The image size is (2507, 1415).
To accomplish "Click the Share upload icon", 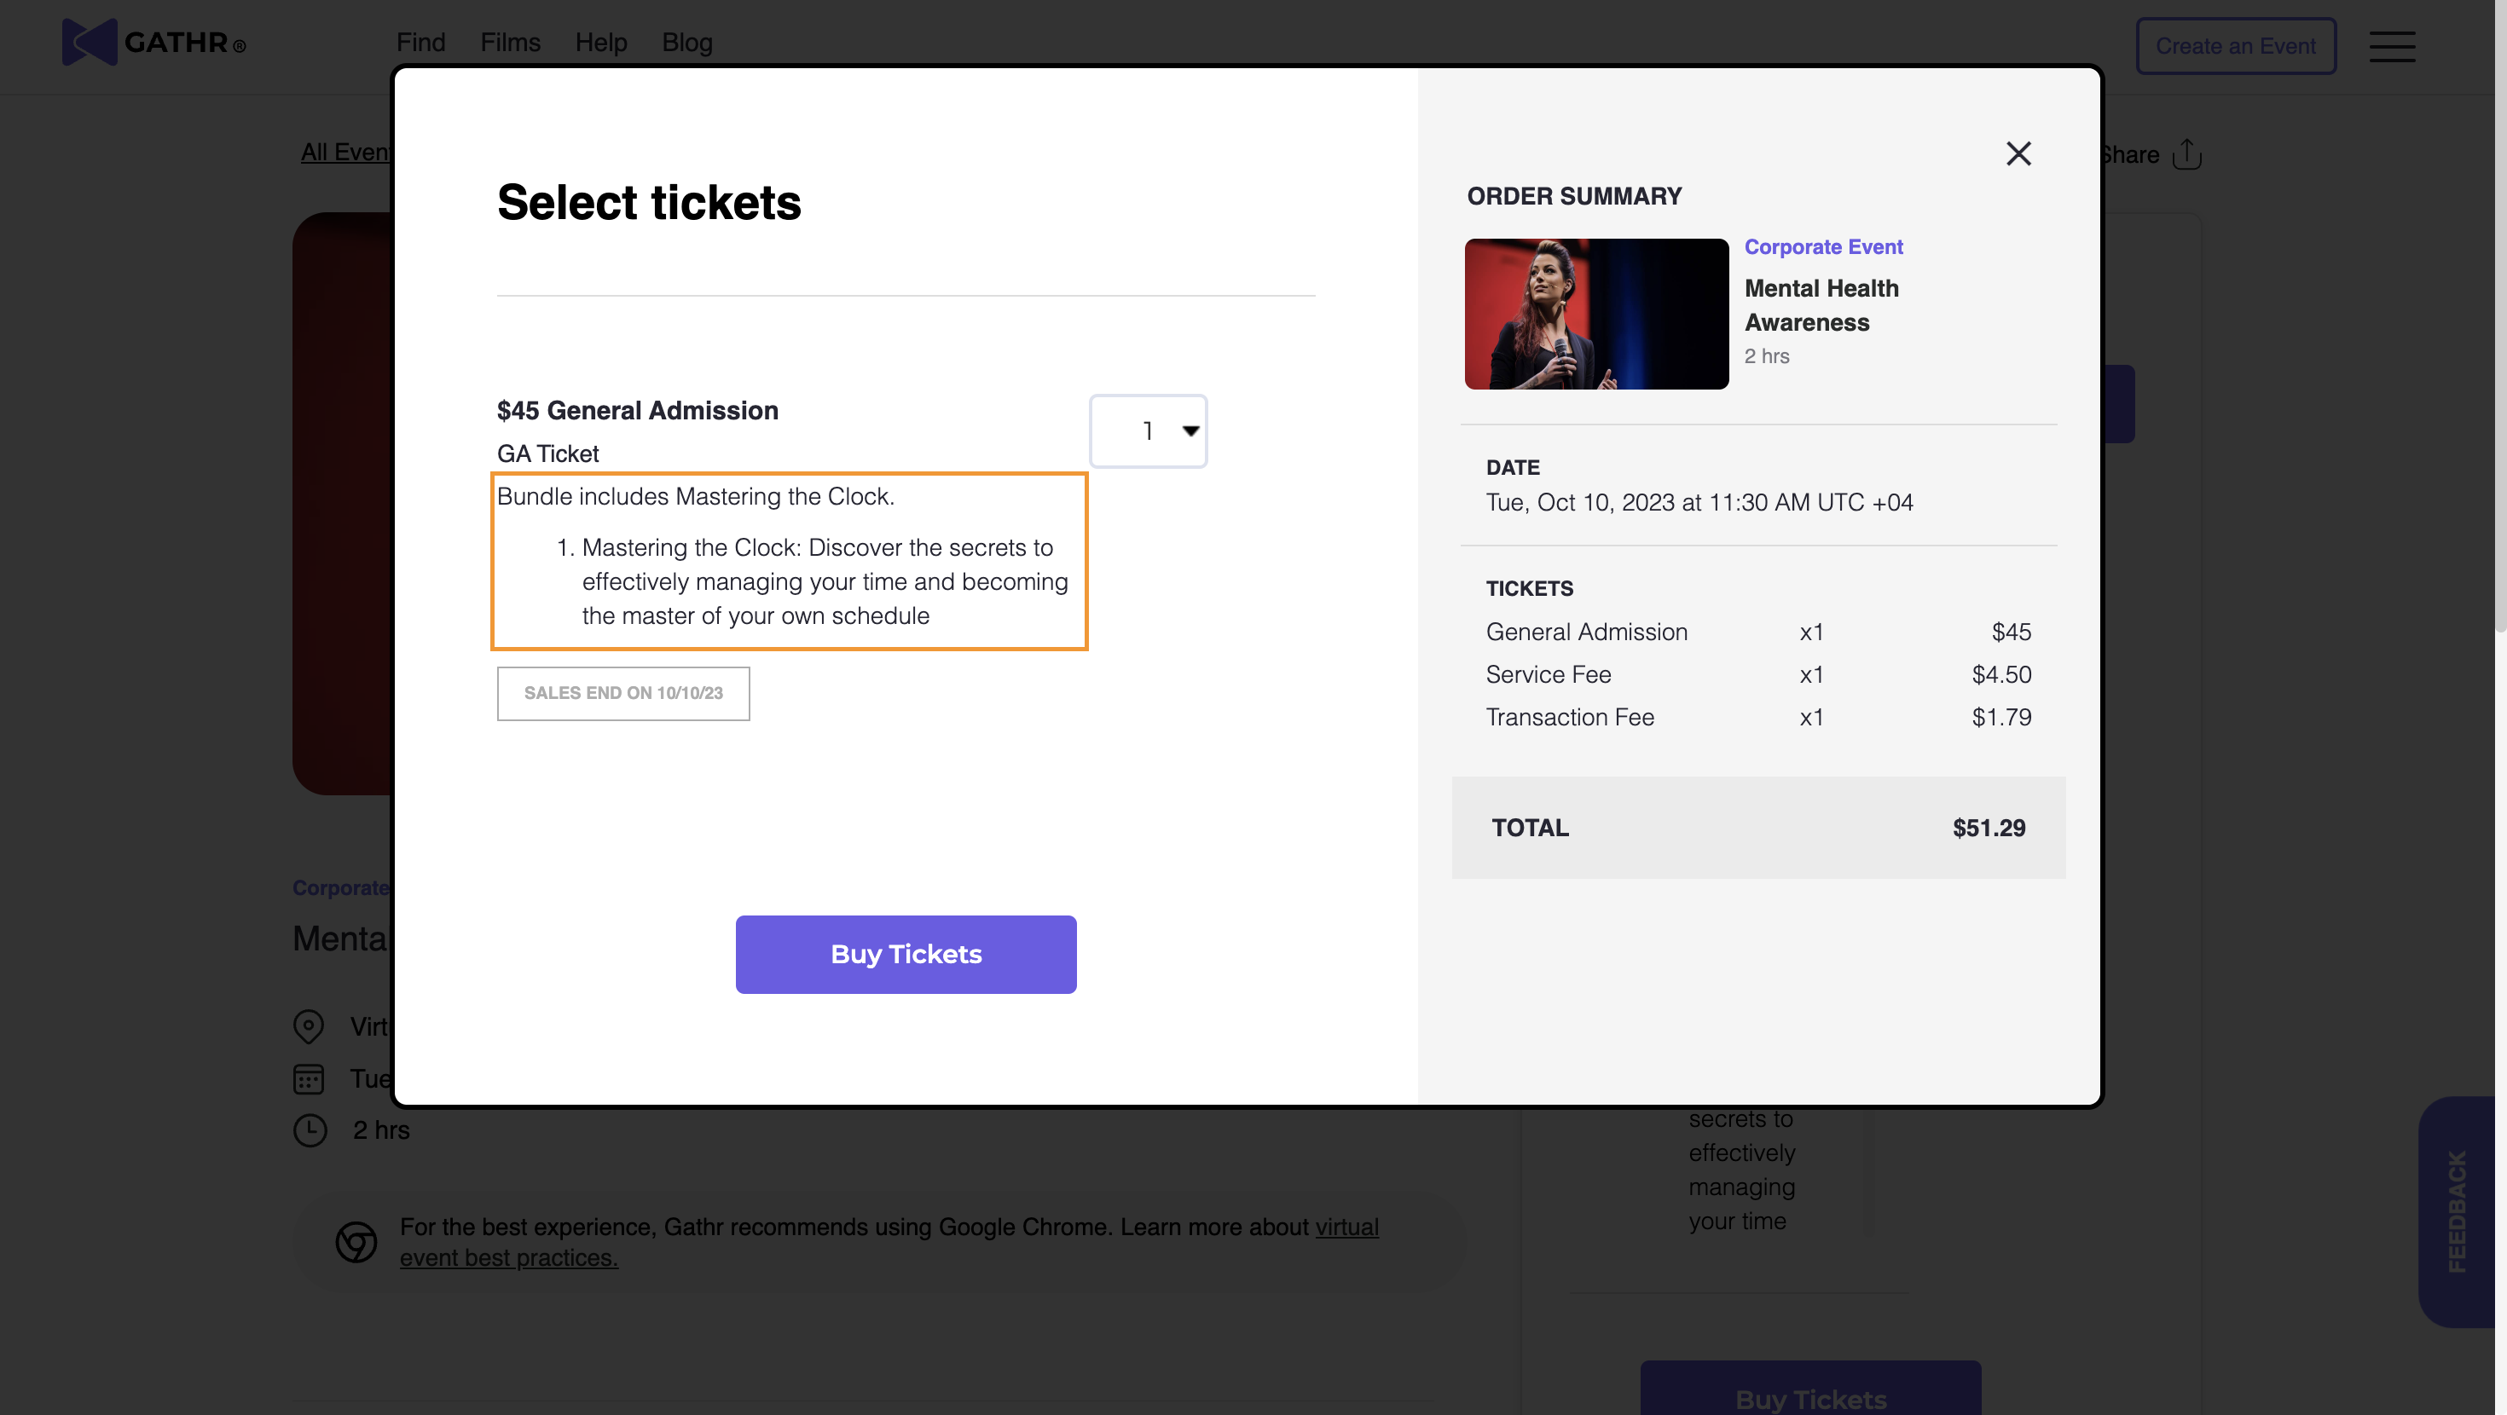I will 2186,153.
